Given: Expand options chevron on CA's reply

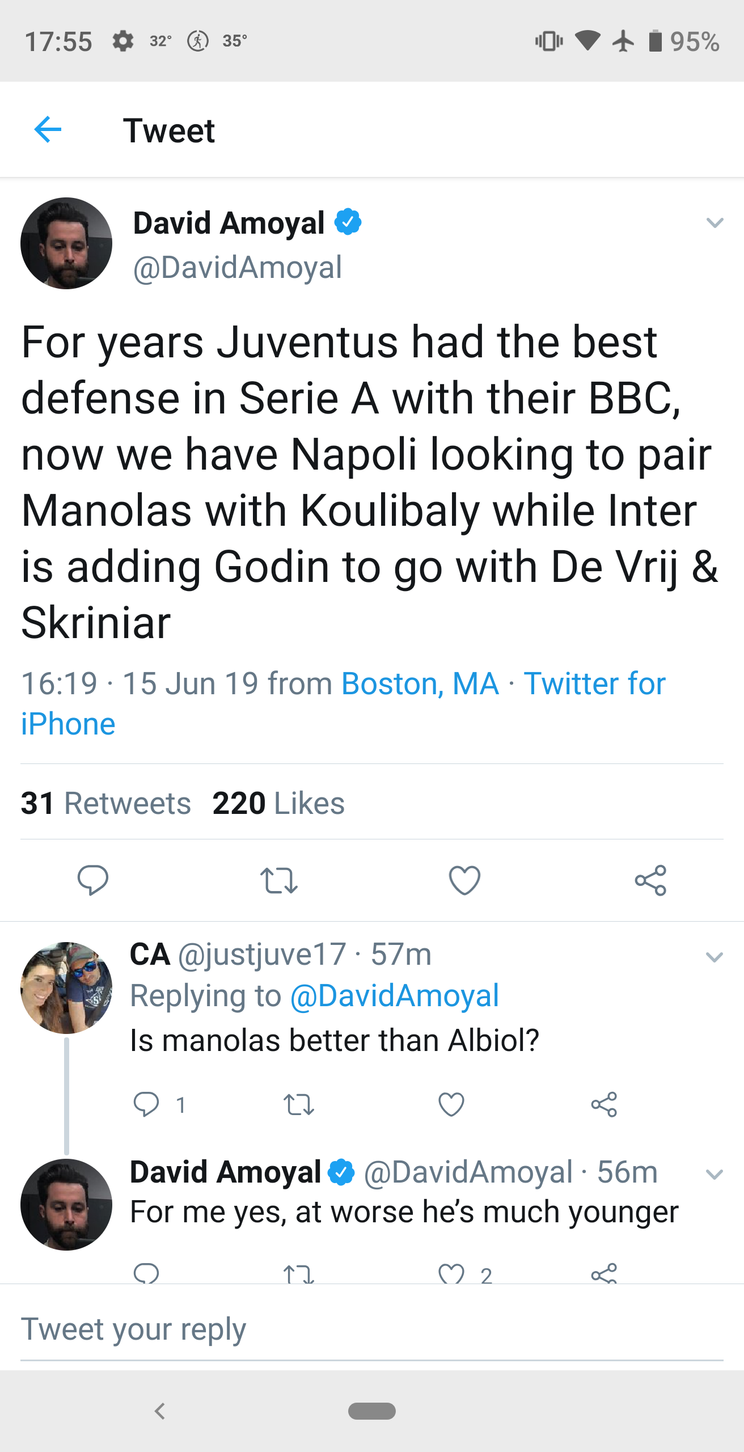Looking at the screenshot, I should pyautogui.click(x=715, y=957).
